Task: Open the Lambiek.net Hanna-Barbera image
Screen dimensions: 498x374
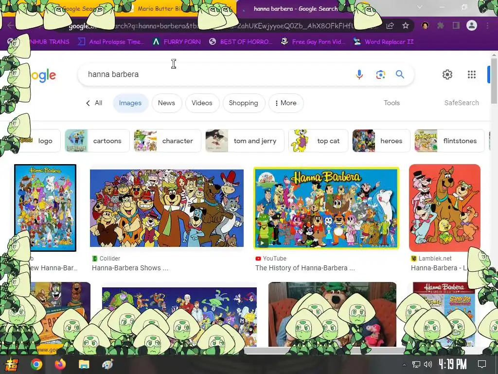Action: (445, 208)
